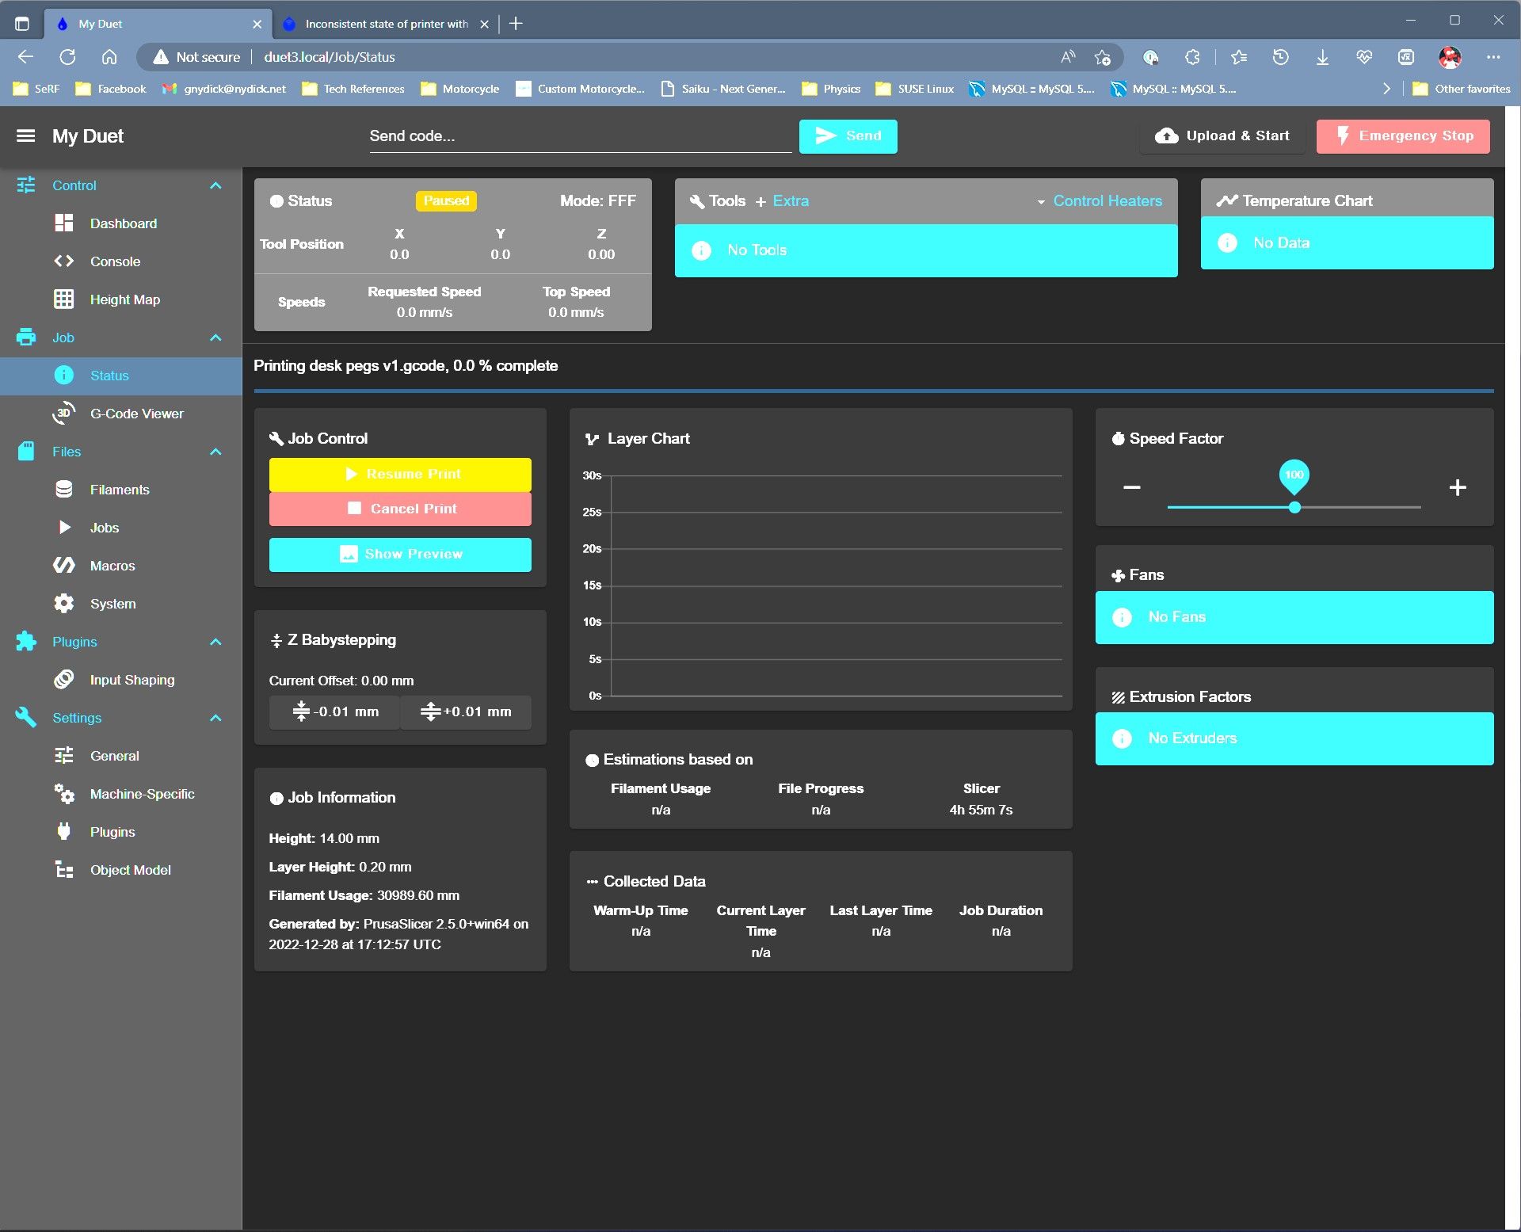Image resolution: width=1521 pixels, height=1232 pixels.
Task: Decrease Z babystep by 0.01 mm
Action: pyautogui.click(x=334, y=711)
